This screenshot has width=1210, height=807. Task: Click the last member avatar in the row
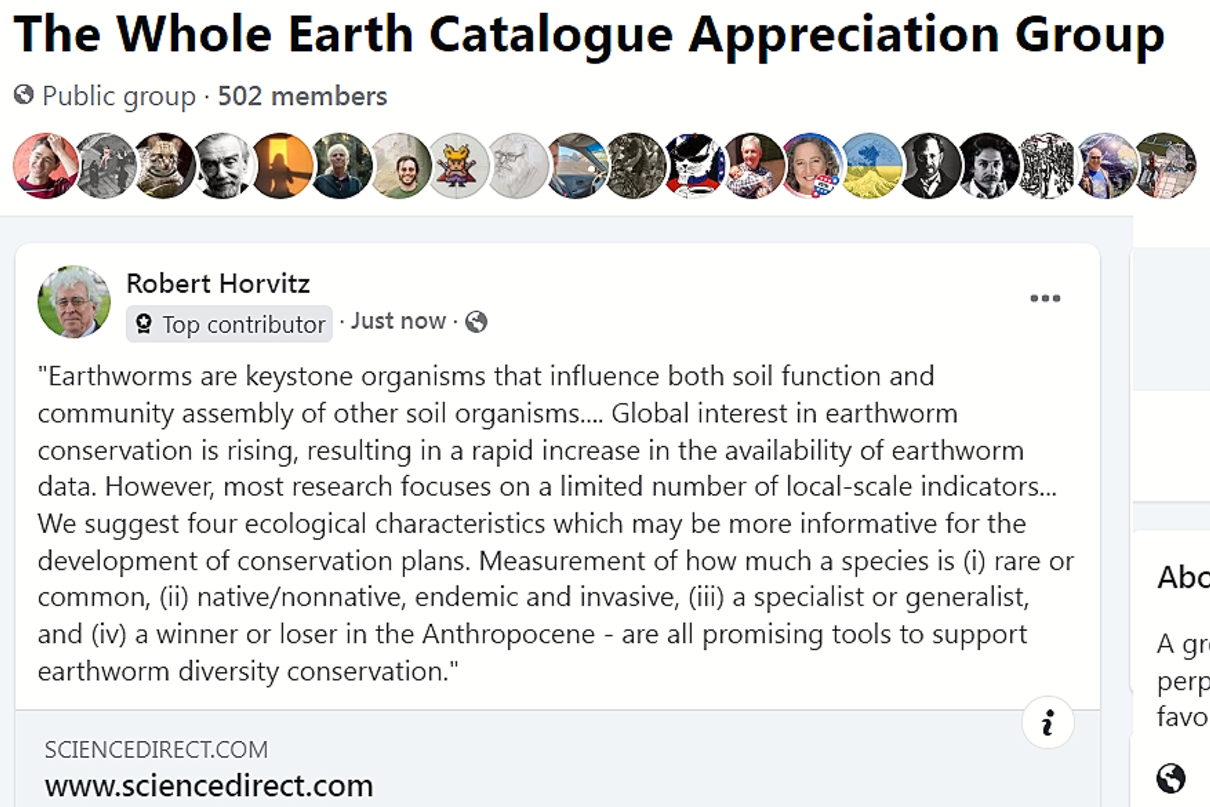[1164, 166]
